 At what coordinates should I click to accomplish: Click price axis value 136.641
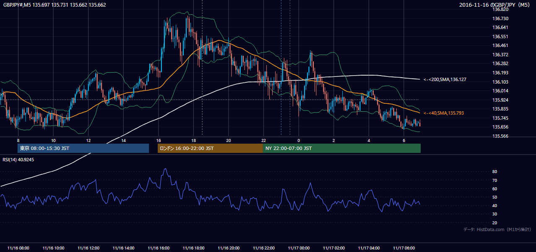(501, 27)
